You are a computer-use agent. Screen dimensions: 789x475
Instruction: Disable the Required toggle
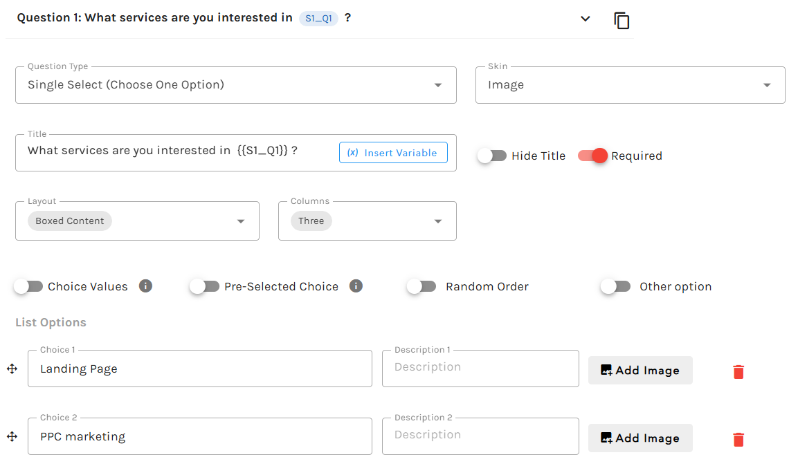592,156
